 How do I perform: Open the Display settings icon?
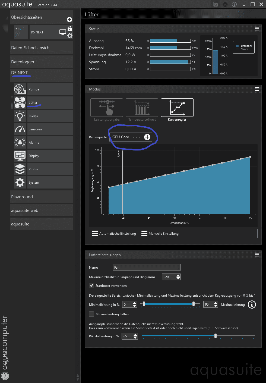20,156
